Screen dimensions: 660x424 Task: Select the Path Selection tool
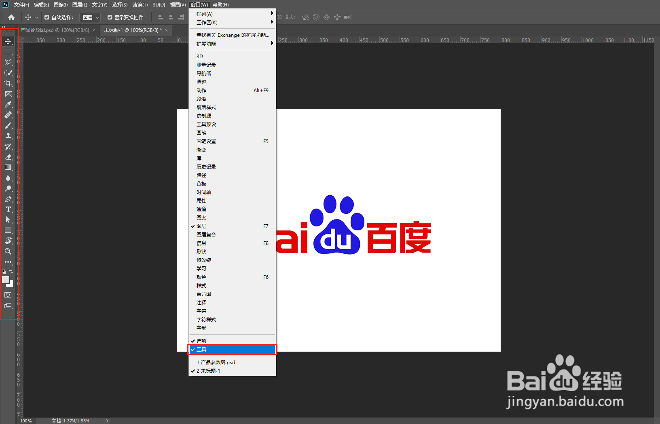8,220
